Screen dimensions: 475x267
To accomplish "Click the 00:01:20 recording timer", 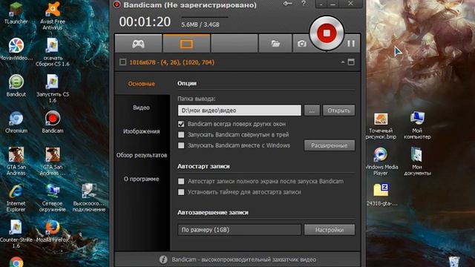I will 145,22.
